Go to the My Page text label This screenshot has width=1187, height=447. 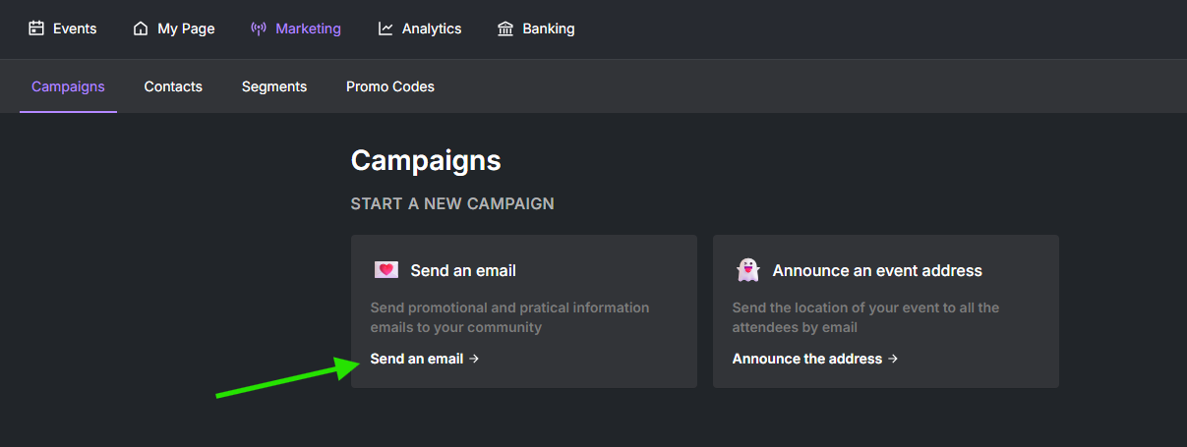click(186, 28)
